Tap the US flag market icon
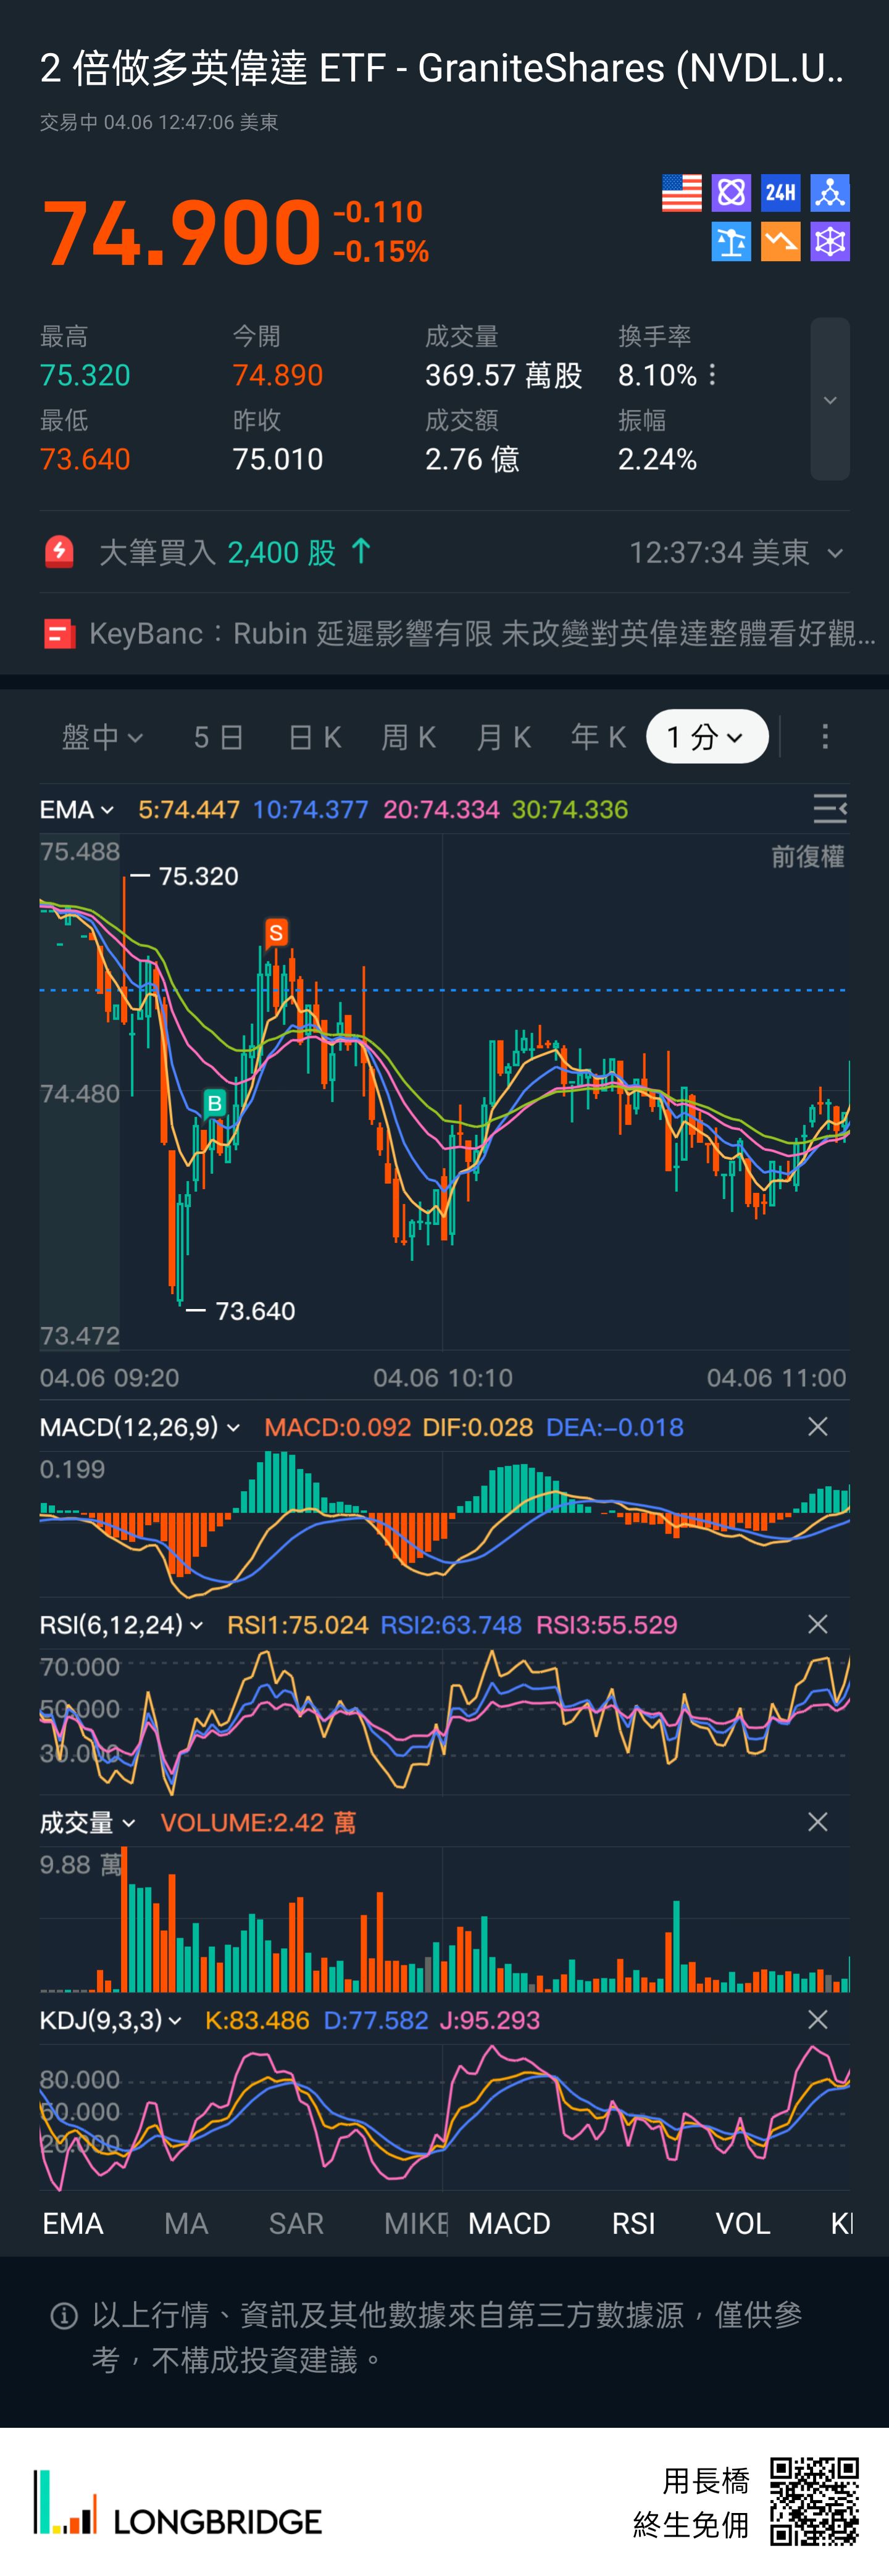 tap(681, 193)
